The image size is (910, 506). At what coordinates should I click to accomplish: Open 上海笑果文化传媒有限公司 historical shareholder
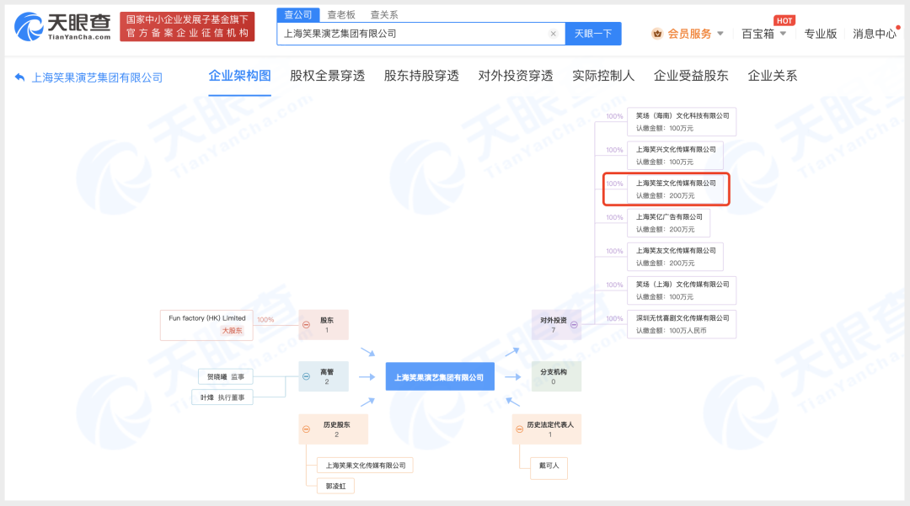point(365,466)
